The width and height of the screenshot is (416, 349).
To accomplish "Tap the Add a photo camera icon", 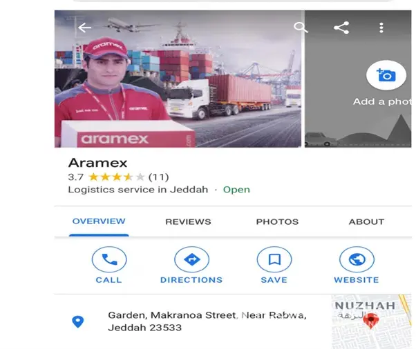I will click(386, 75).
